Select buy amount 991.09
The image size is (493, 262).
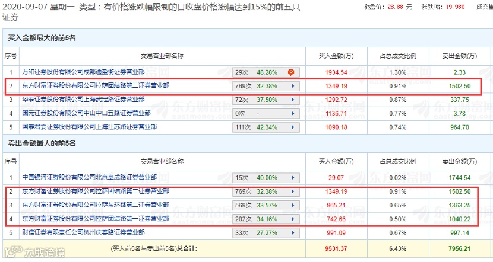336,233
